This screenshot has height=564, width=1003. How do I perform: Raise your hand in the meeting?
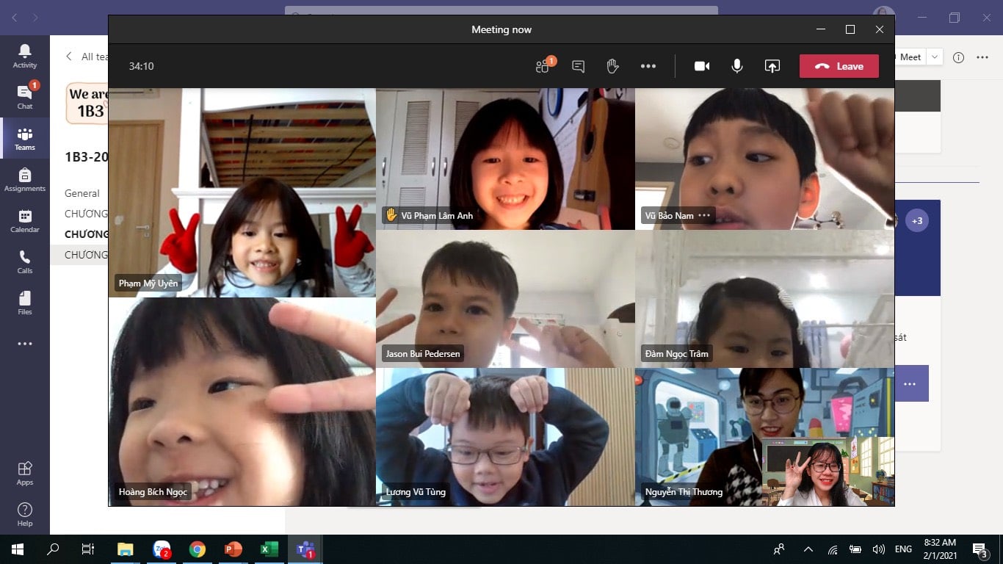point(612,66)
